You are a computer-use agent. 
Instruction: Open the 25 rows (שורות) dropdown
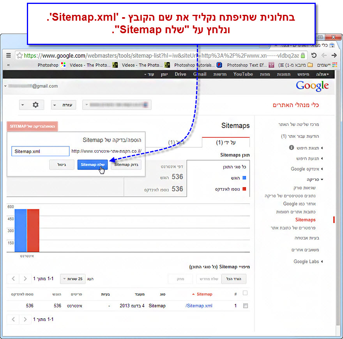(x=72, y=279)
